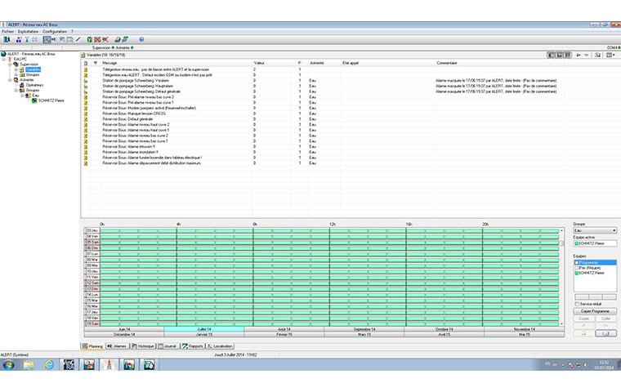
Task: Toggle the Service réduit checkbox
Action: point(577,304)
